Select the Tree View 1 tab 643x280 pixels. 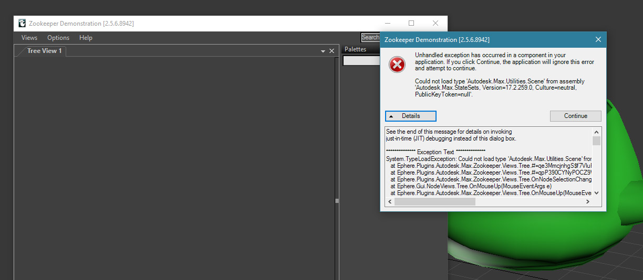point(44,51)
